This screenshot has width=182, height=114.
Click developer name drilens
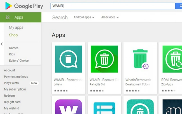pos(58,84)
